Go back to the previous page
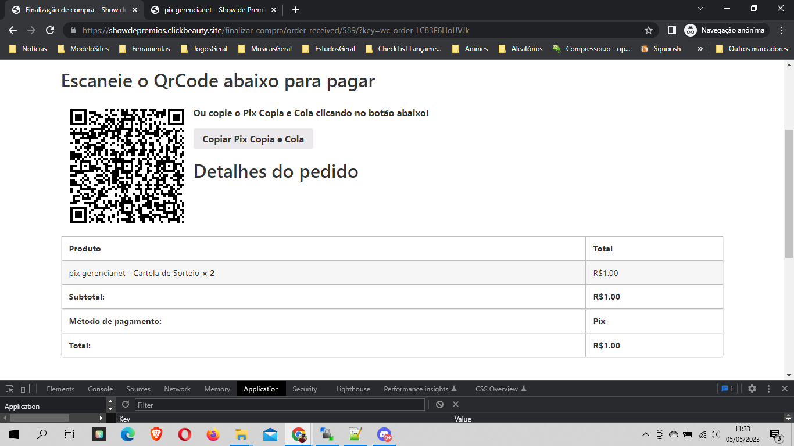The width and height of the screenshot is (794, 446). [13, 30]
